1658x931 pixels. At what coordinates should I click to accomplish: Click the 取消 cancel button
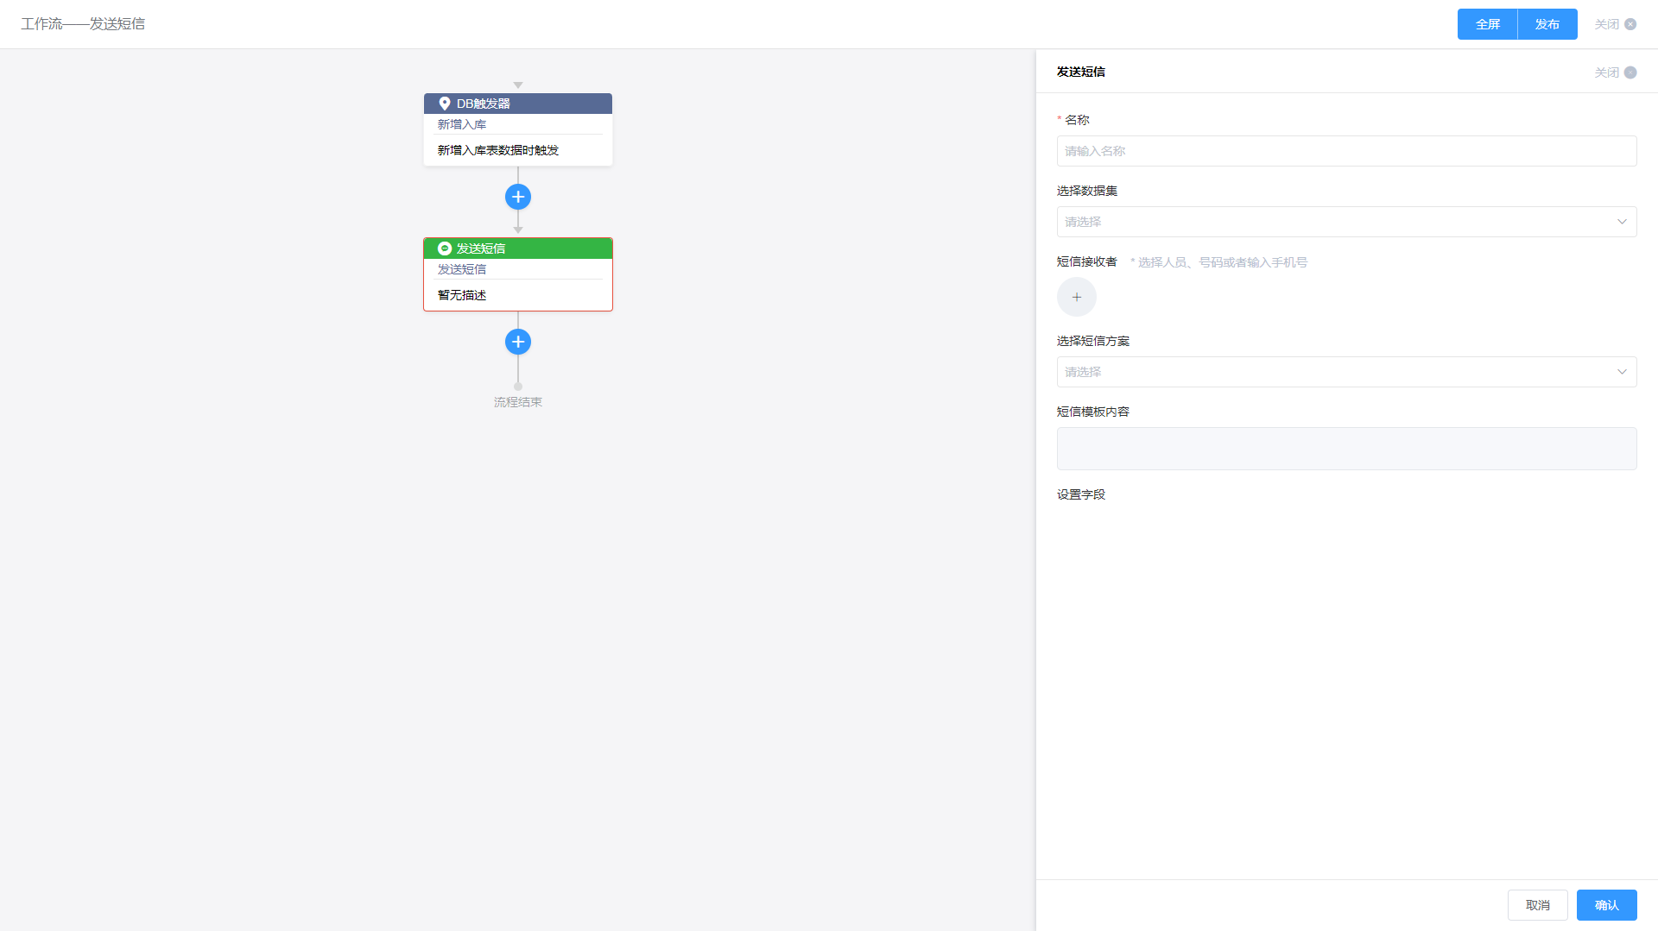(1538, 905)
